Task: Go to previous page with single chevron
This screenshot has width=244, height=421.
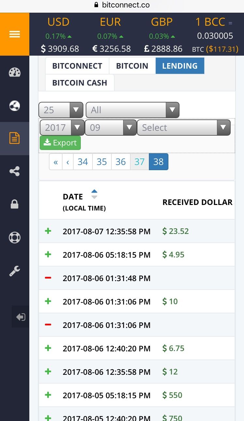Action: (68, 162)
